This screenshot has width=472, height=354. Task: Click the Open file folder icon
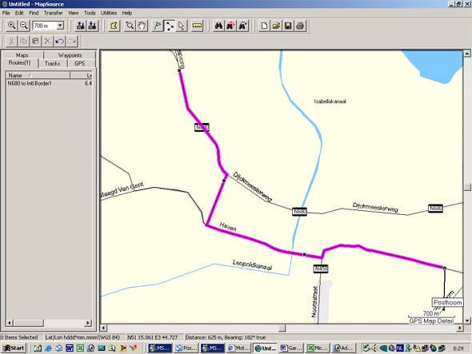[x=276, y=26]
